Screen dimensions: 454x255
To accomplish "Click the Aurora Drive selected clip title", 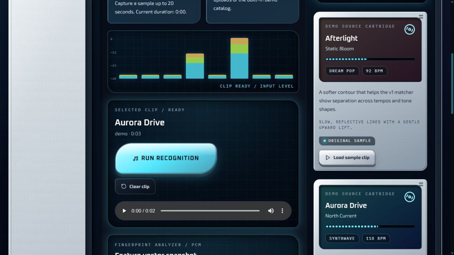I will [140, 122].
